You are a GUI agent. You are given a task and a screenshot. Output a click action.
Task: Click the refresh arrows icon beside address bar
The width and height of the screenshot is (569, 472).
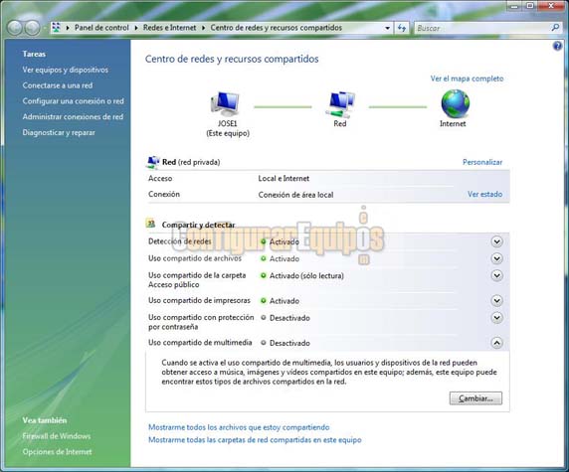point(402,28)
